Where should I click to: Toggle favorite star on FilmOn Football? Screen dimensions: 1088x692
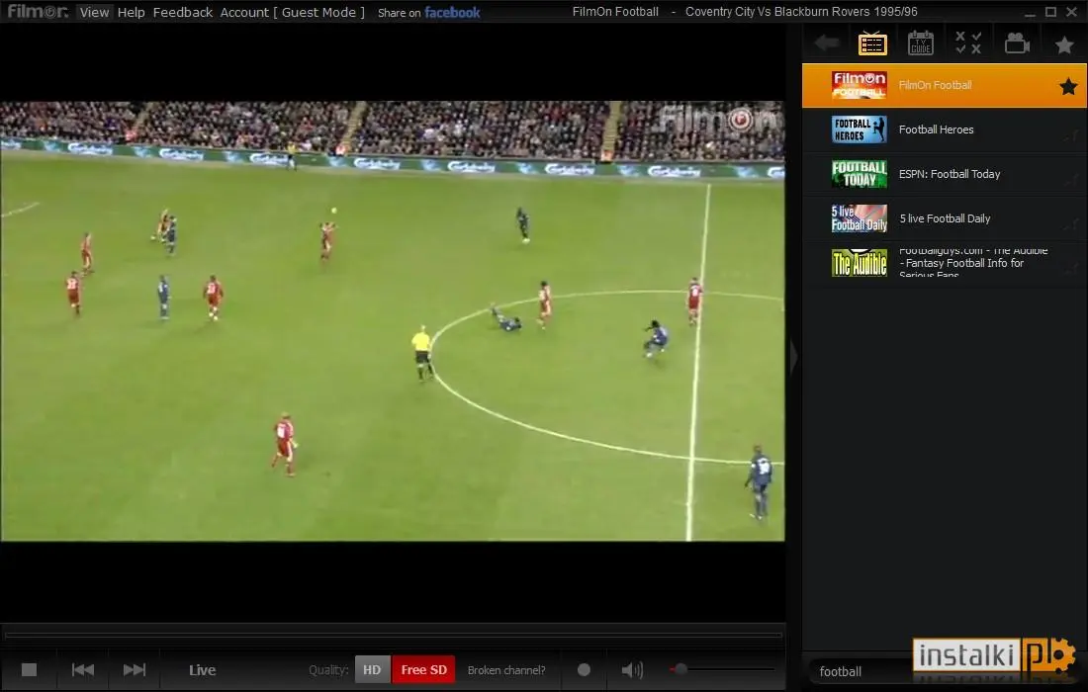tap(1068, 86)
